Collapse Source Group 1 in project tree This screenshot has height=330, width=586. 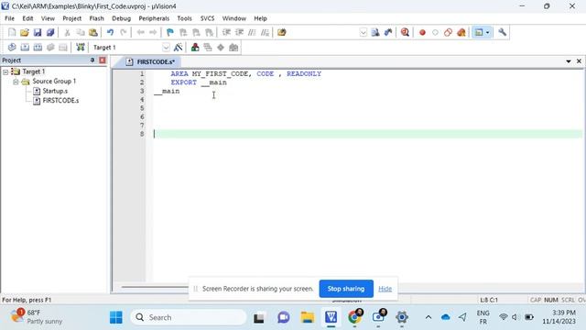click(16, 82)
